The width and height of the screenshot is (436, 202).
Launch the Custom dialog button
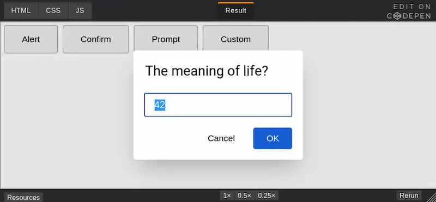pos(235,38)
